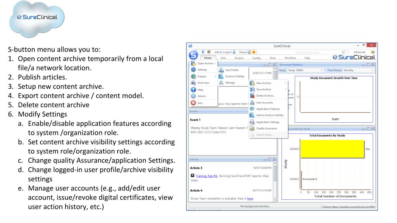The image size is (397, 223).
Task: Expand the Save Archive submenu arrow
Action: 286,89
